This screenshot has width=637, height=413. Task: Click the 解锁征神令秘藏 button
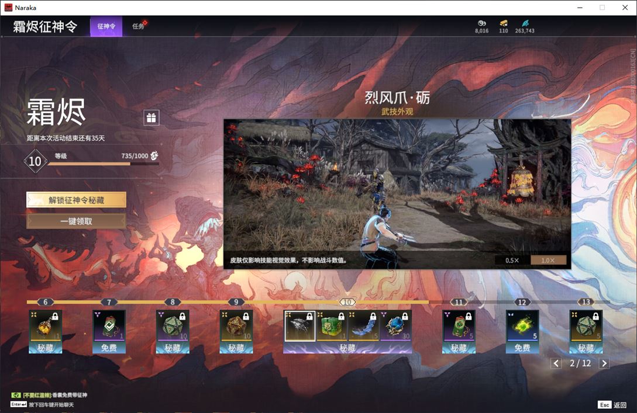pyautogui.click(x=76, y=200)
